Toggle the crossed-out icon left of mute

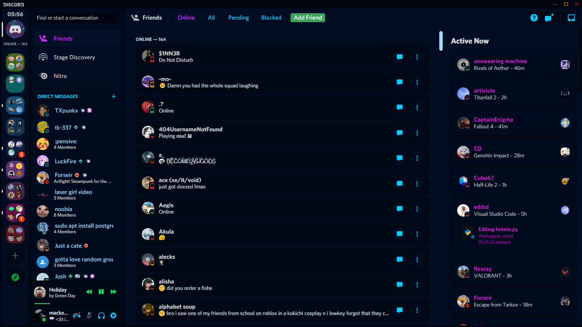coord(77,315)
